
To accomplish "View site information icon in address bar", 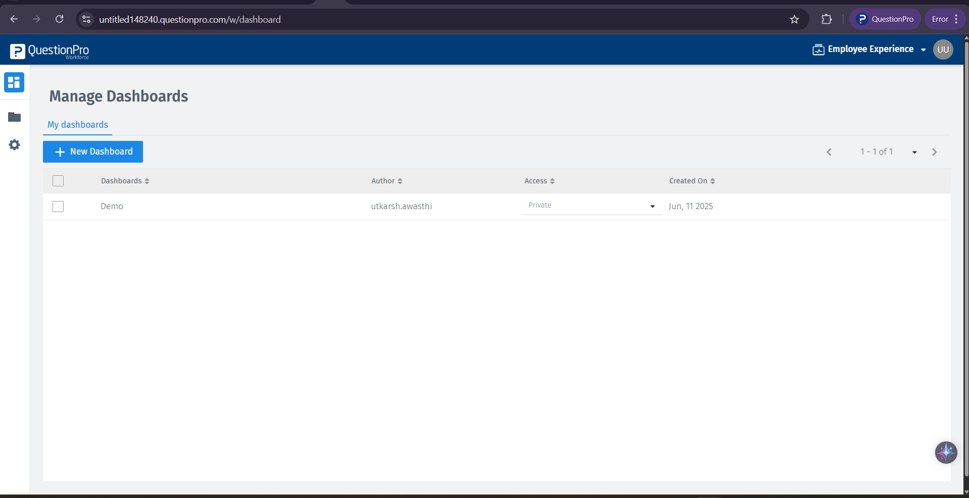I will 86,19.
